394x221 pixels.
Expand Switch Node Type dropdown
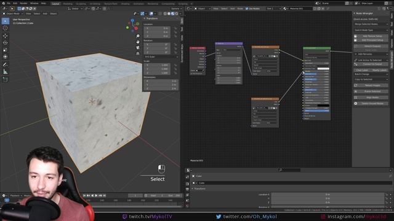tap(371, 30)
